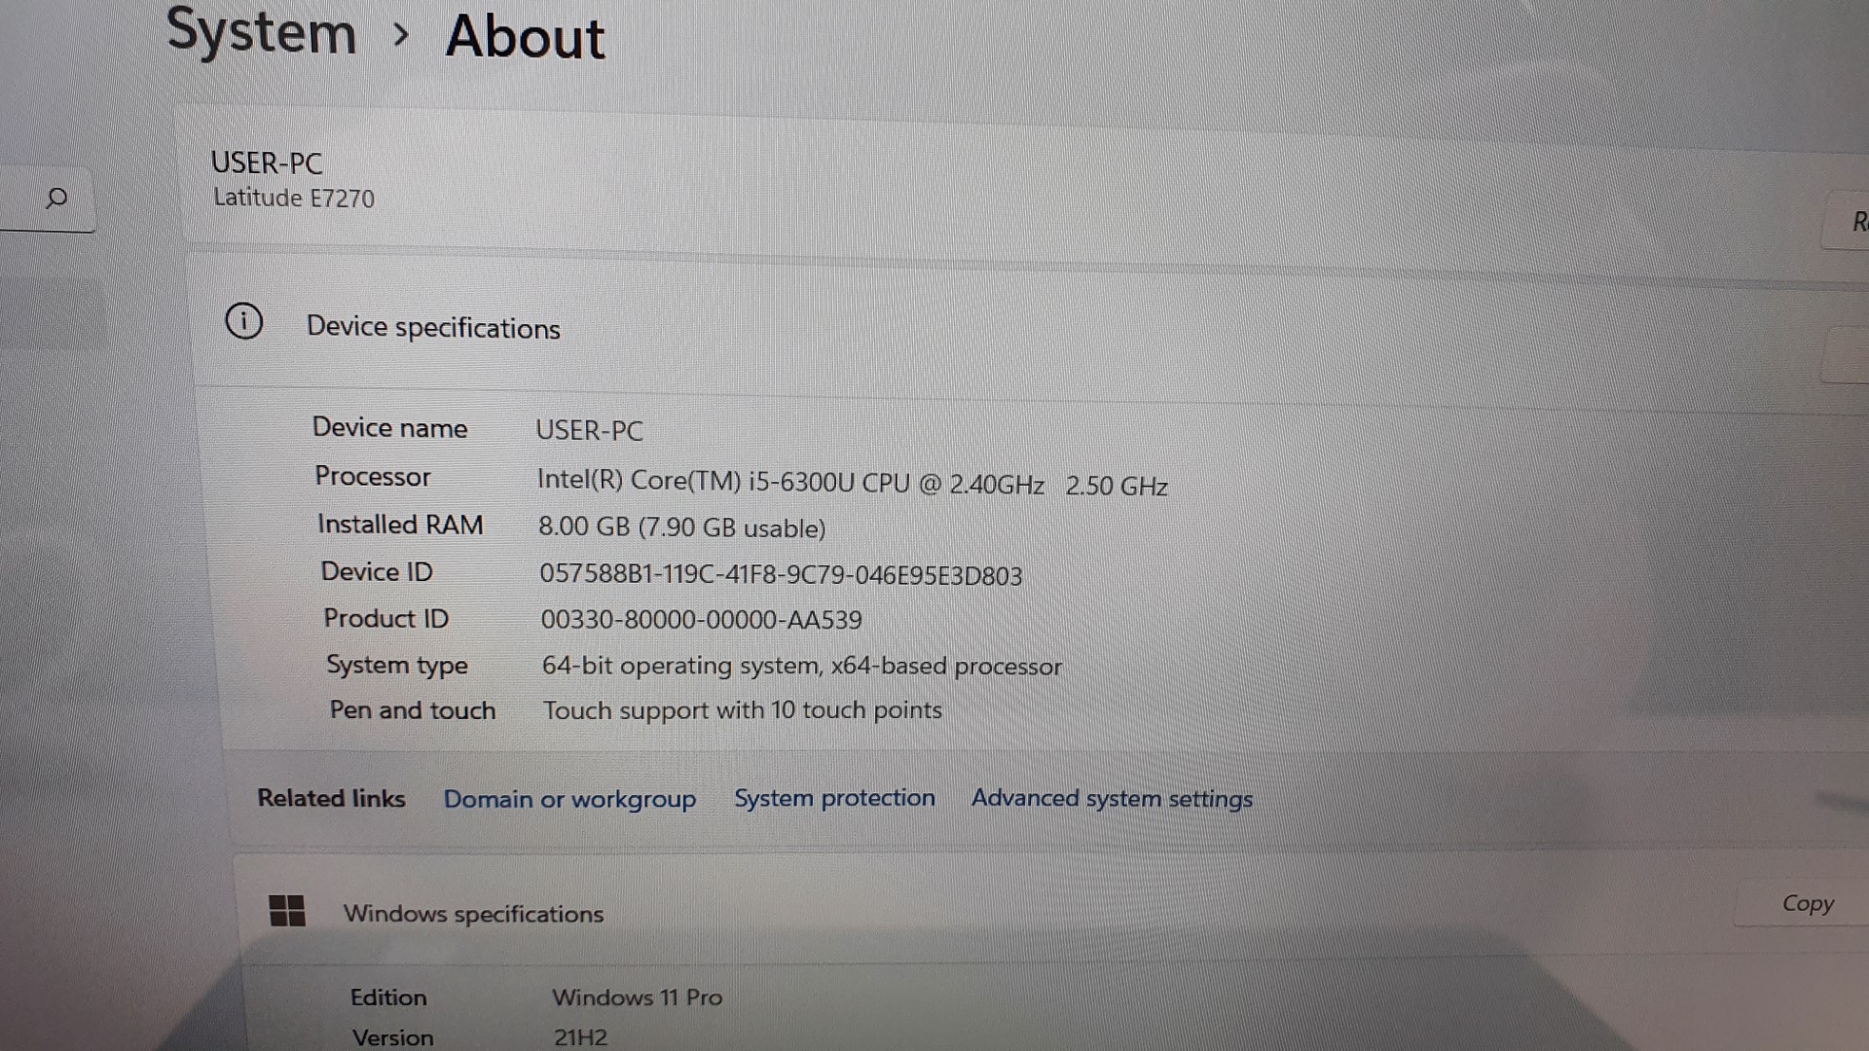Click the Processor label
The width and height of the screenshot is (1869, 1051).
[x=373, y=476]
